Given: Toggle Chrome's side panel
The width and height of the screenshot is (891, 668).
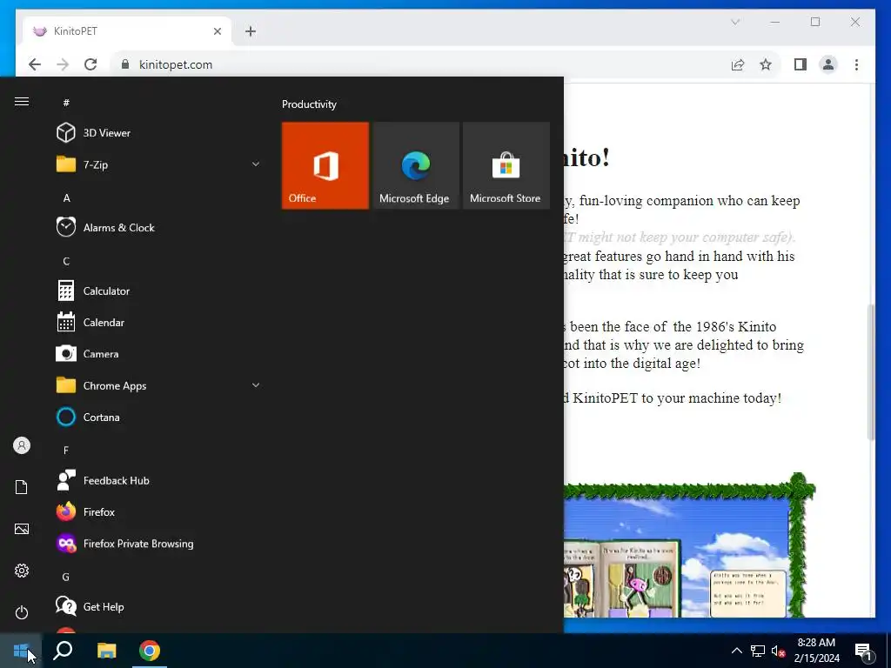Looking at the screenshot, I should (801, 64).
